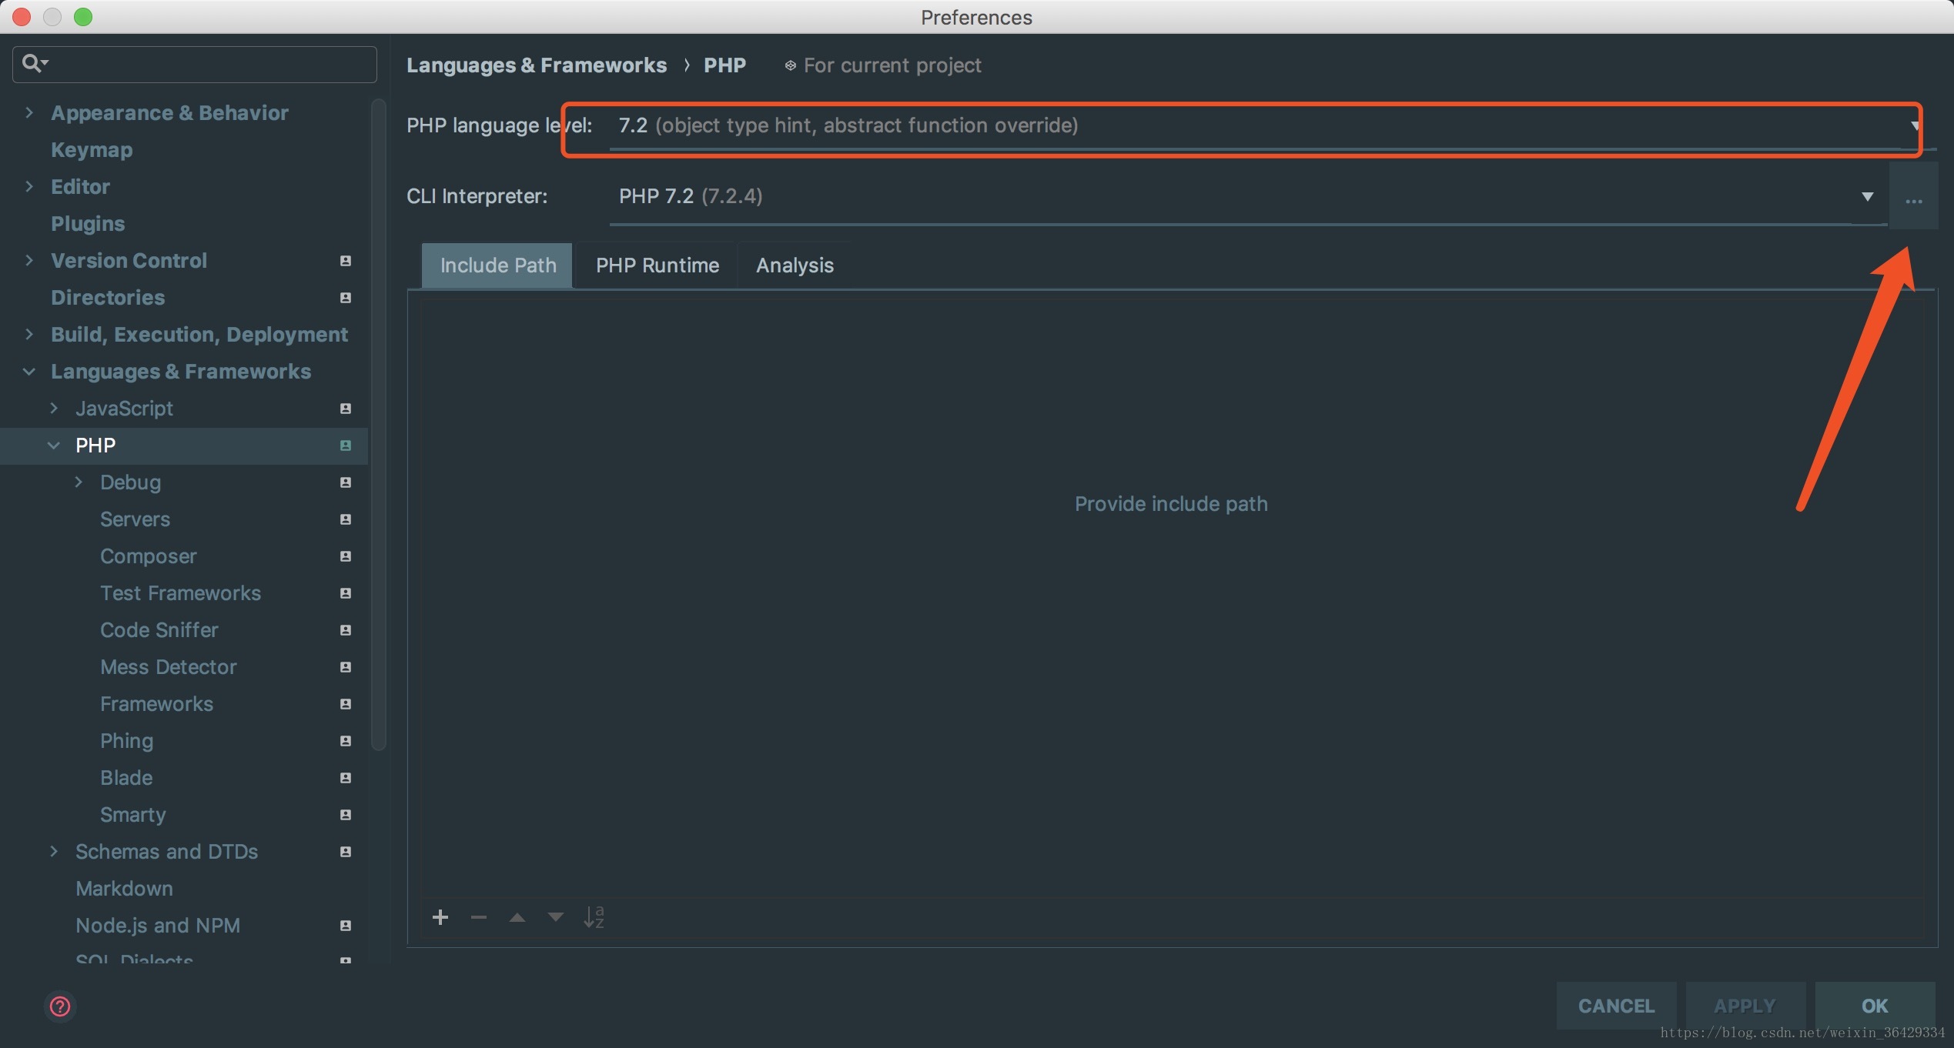Expand the Debug tree node

point(79,482)
